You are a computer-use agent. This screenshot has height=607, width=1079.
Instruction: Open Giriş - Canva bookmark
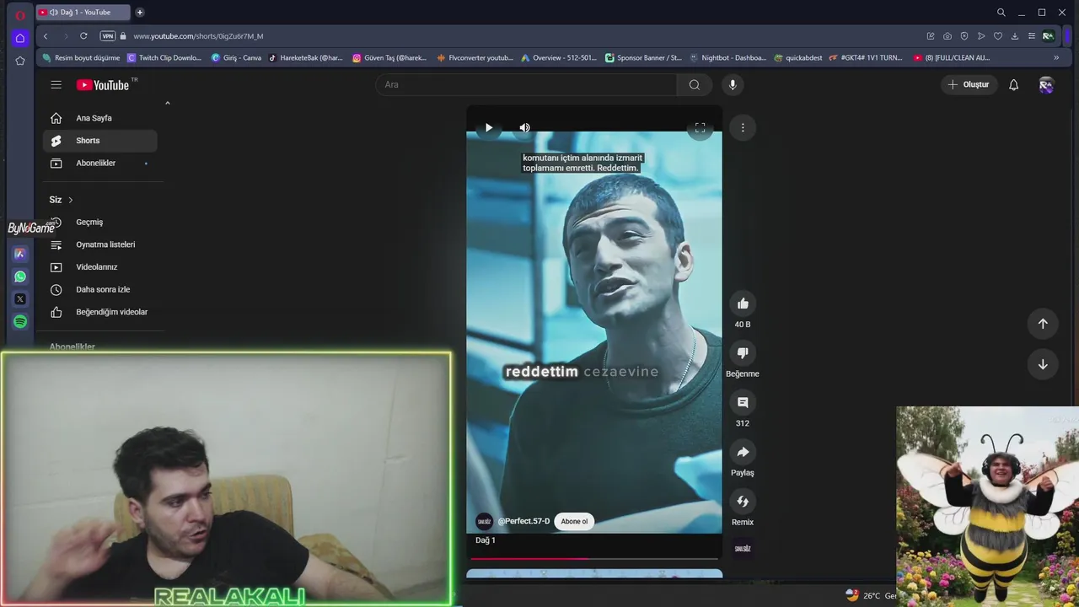236,58
